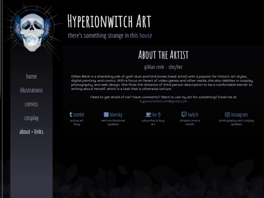This screenshot has height=198, width=264.
Task: Open the tumblr text link
Action: pos(79,115)
